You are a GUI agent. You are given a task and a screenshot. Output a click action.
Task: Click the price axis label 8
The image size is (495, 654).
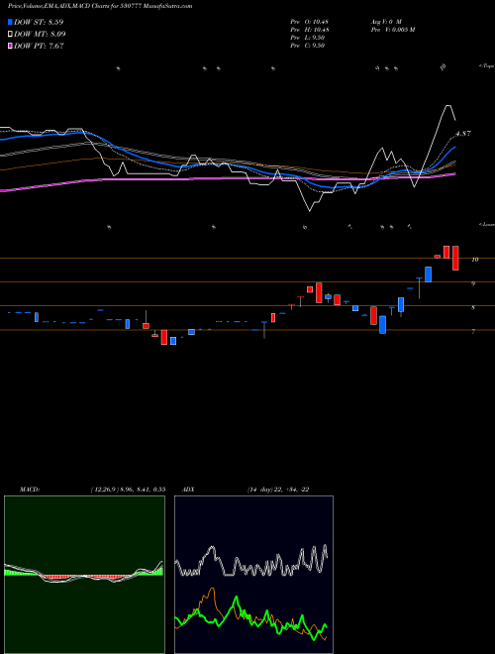[473, 308]
